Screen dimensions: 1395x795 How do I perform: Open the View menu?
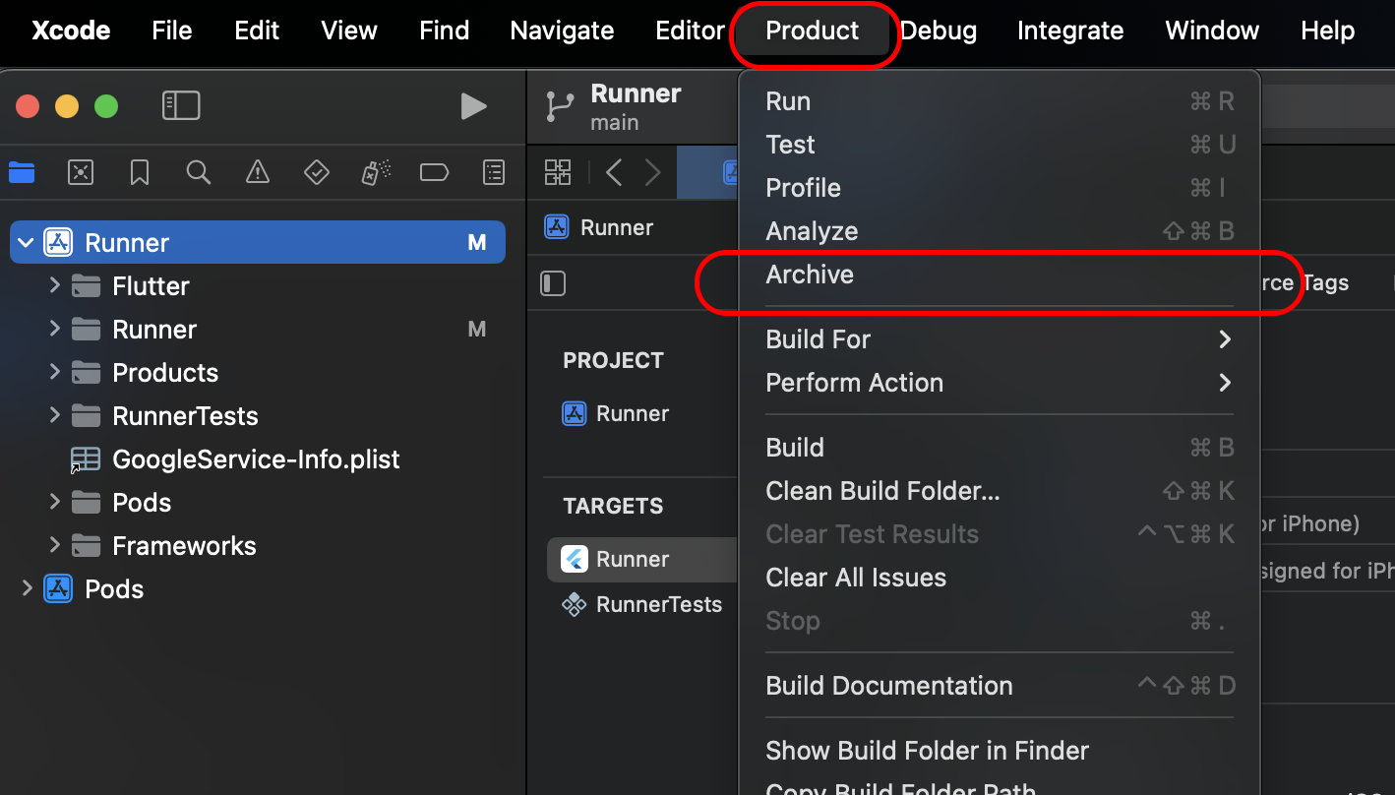pyautogui.click(x=349, y=31)
